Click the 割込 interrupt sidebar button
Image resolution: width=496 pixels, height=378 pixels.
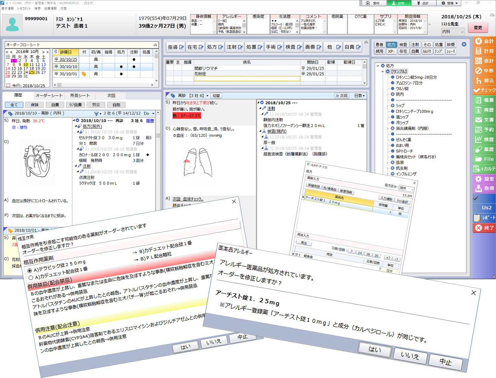point(484,80)
